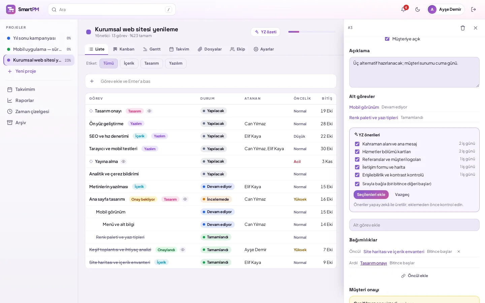The image size is (485, 303).
Task: Open the YZ özeti summary
Action: pos(265,32)
